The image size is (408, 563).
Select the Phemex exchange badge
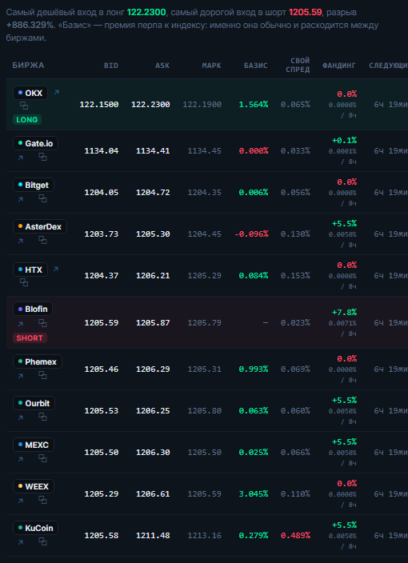click(38, 361)
